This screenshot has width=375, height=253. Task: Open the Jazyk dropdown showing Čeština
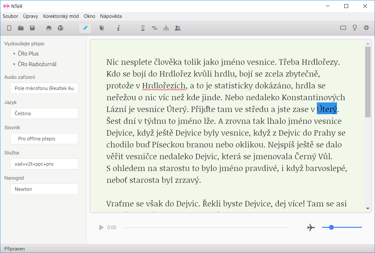click(x=44, y=114)
